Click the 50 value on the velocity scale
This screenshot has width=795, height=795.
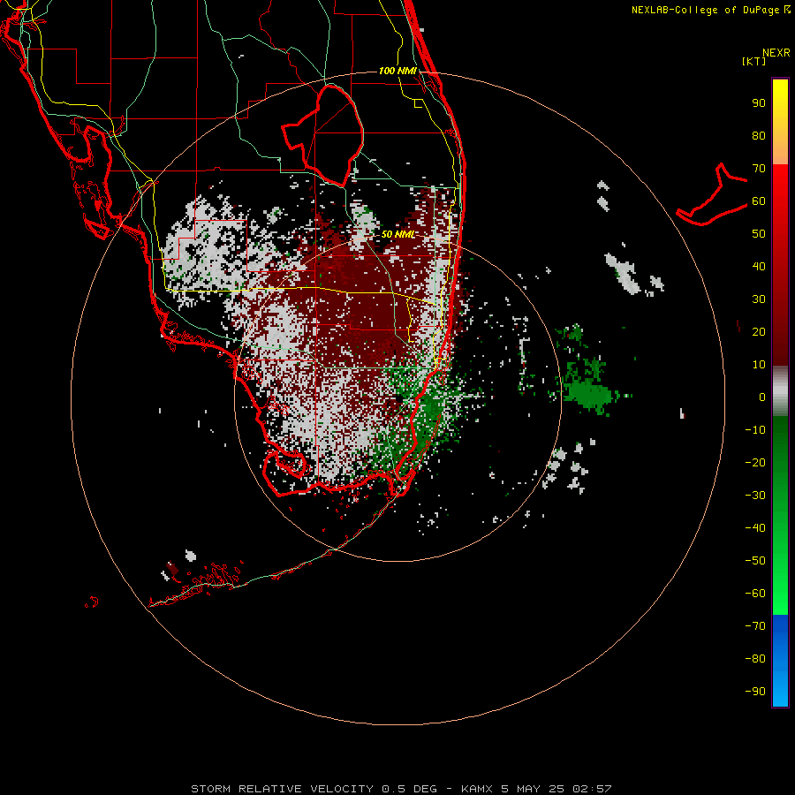point(759,234)
